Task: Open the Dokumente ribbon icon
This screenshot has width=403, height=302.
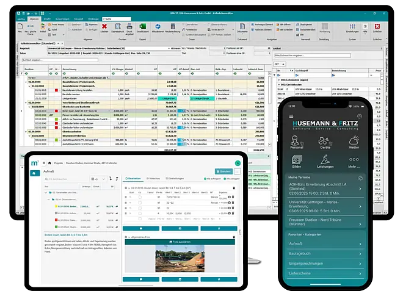Action: (242, 26)
